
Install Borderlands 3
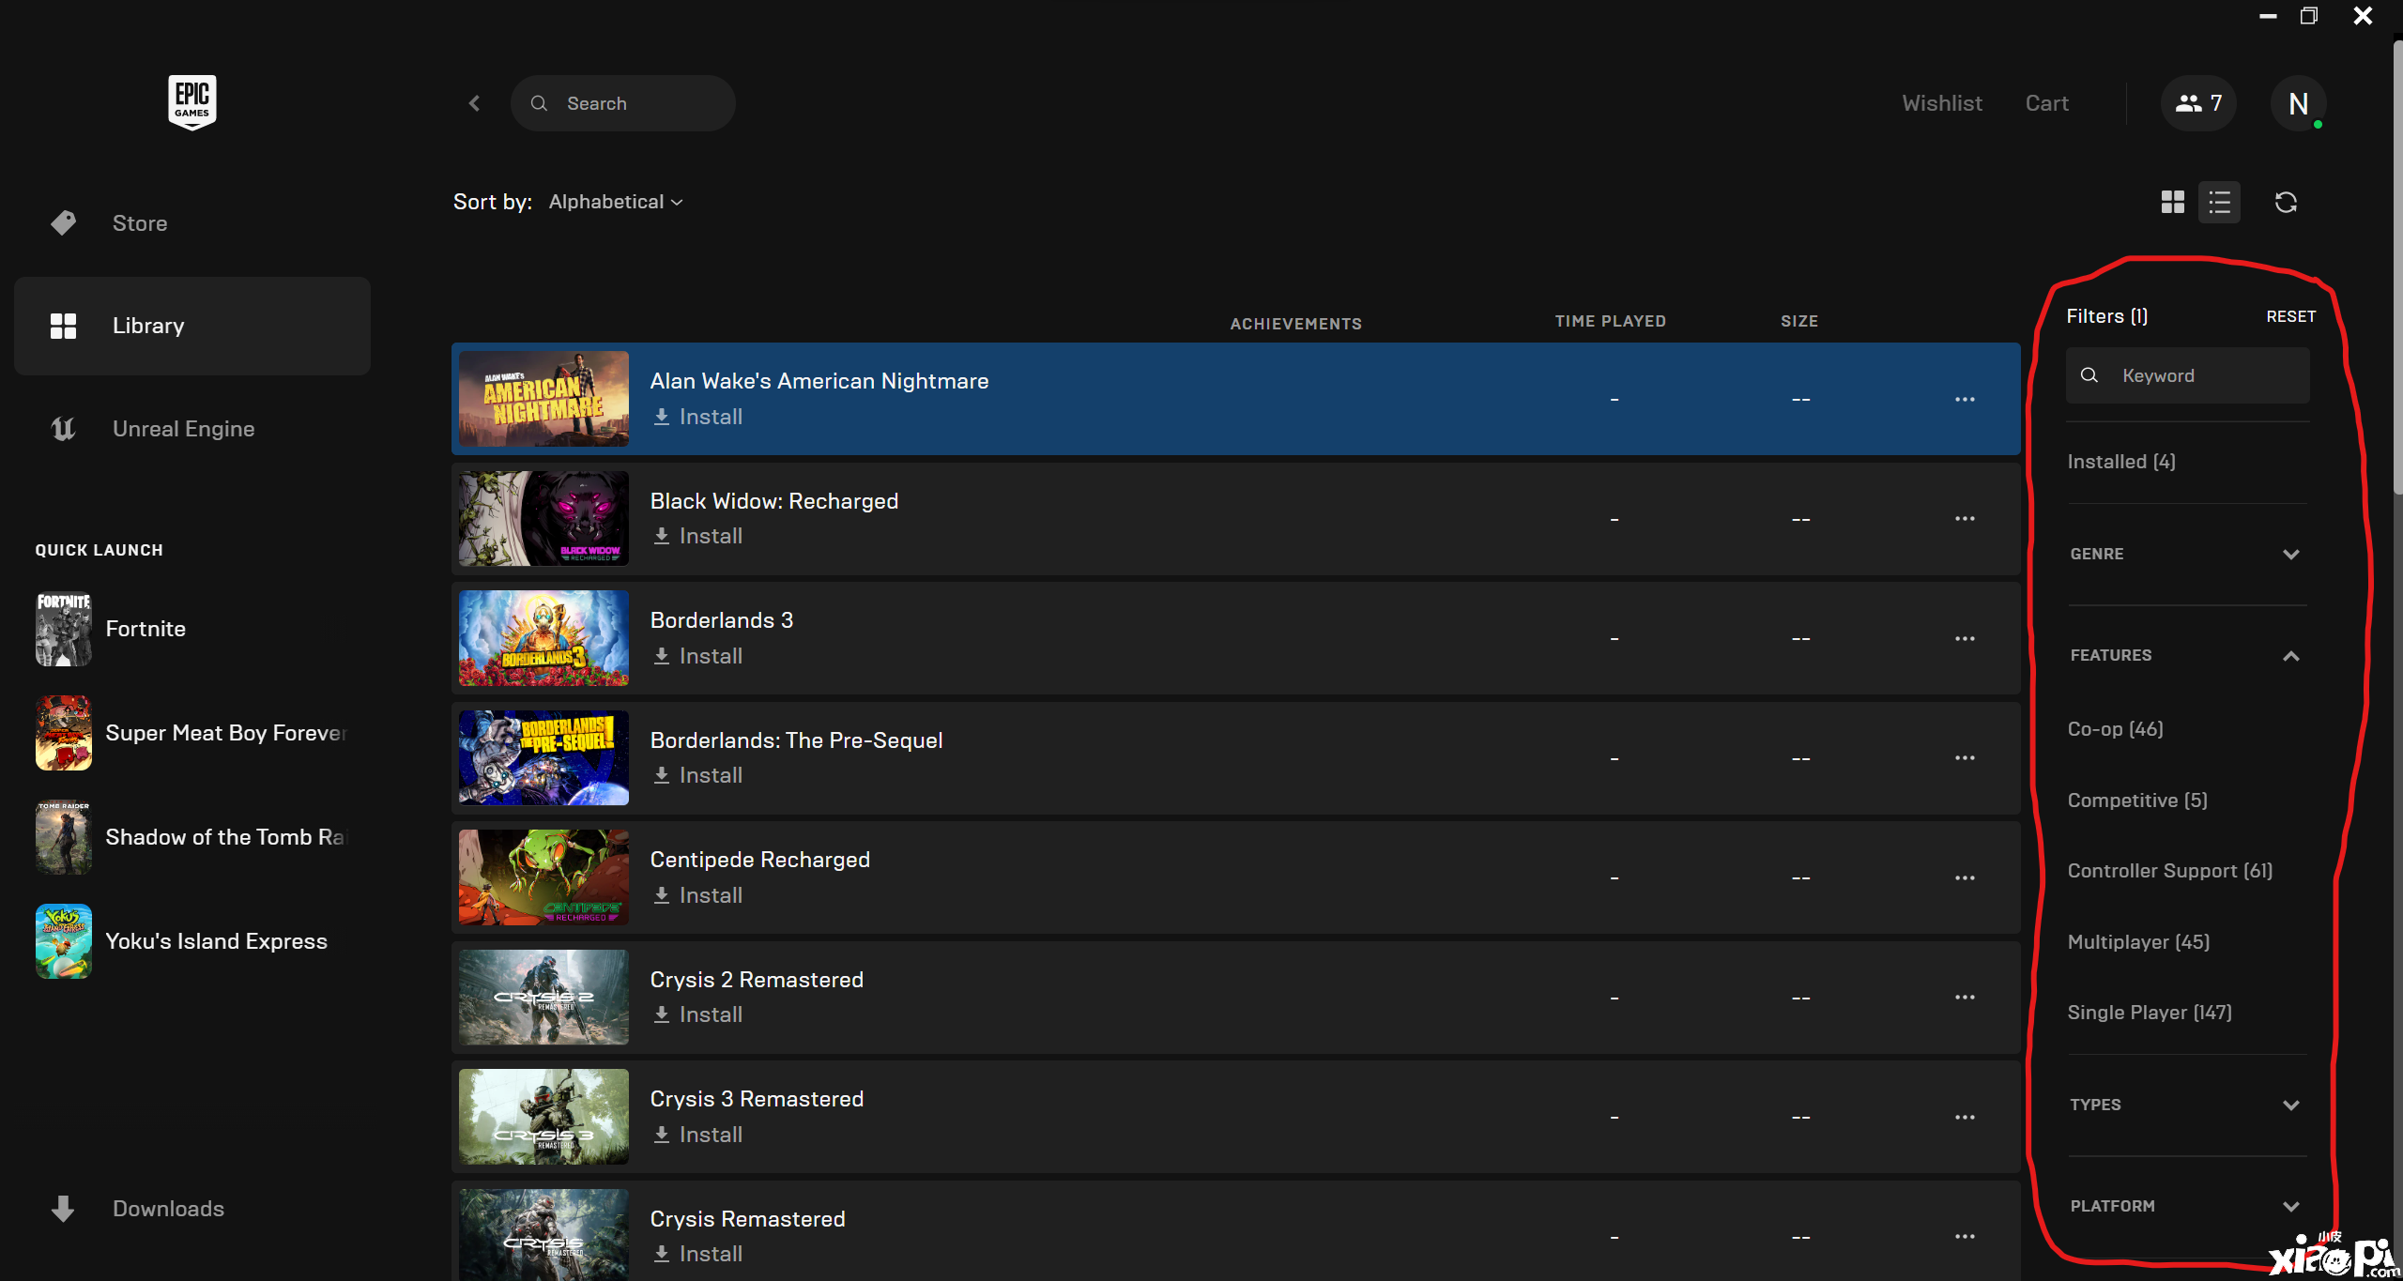[698, 656]
